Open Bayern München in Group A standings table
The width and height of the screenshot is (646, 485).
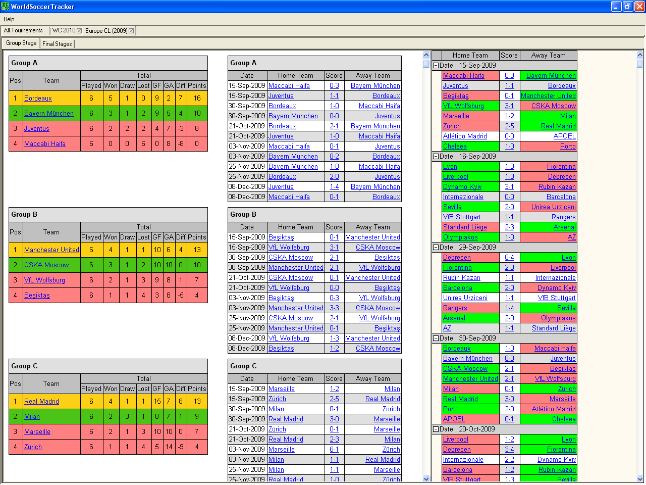click(49, 114)
